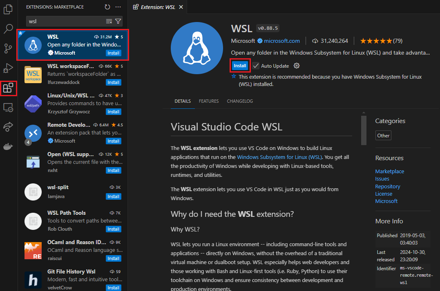Switch to the CHANGELOG tab
Image resolution: width=440 pixels, height=291 pixels.
240,101
